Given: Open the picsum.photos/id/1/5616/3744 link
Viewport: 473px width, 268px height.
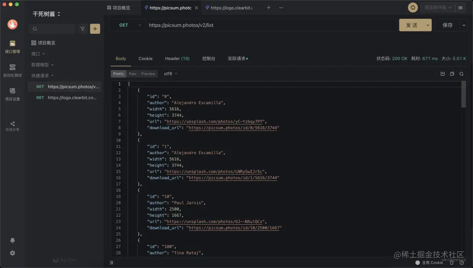Looking at the screenshot, I should (233, 178).
